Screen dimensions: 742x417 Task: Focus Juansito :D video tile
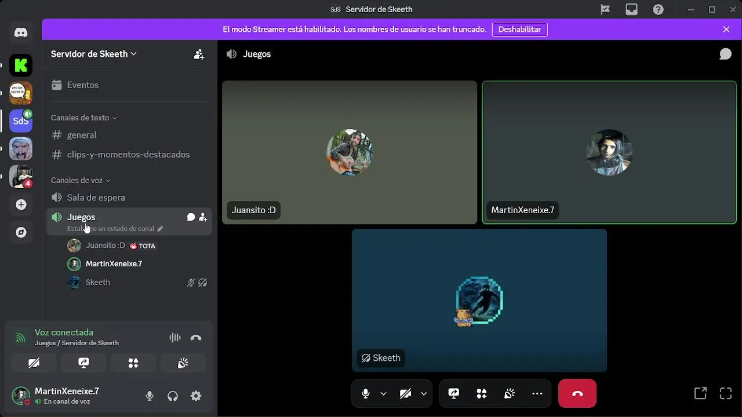(x=350, y=152)
